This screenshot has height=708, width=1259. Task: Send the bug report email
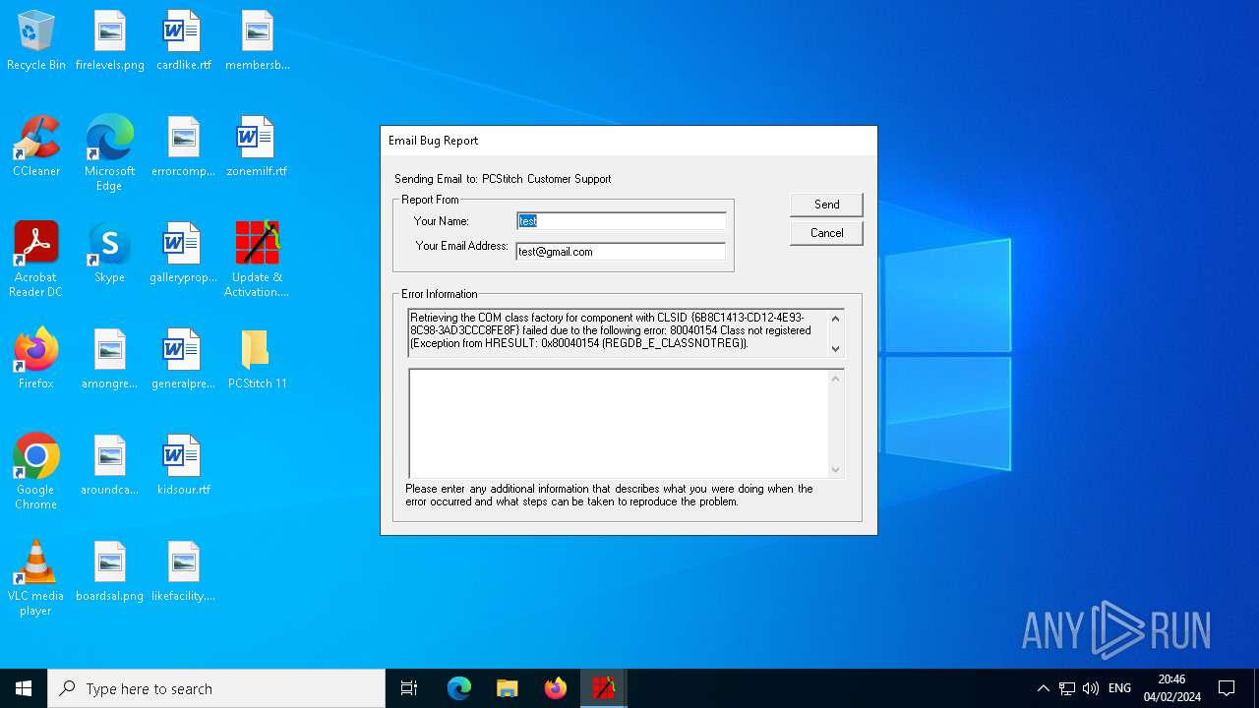[826, 205]
